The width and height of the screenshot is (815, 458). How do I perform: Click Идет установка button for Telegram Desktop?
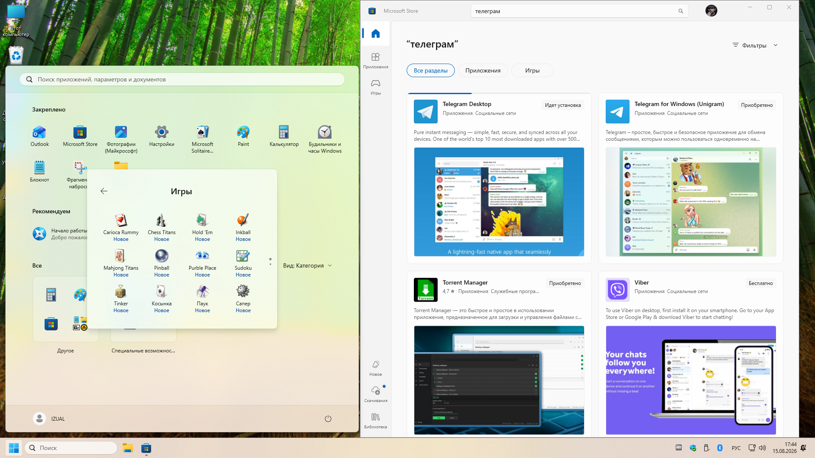click(x=563, y=105)
